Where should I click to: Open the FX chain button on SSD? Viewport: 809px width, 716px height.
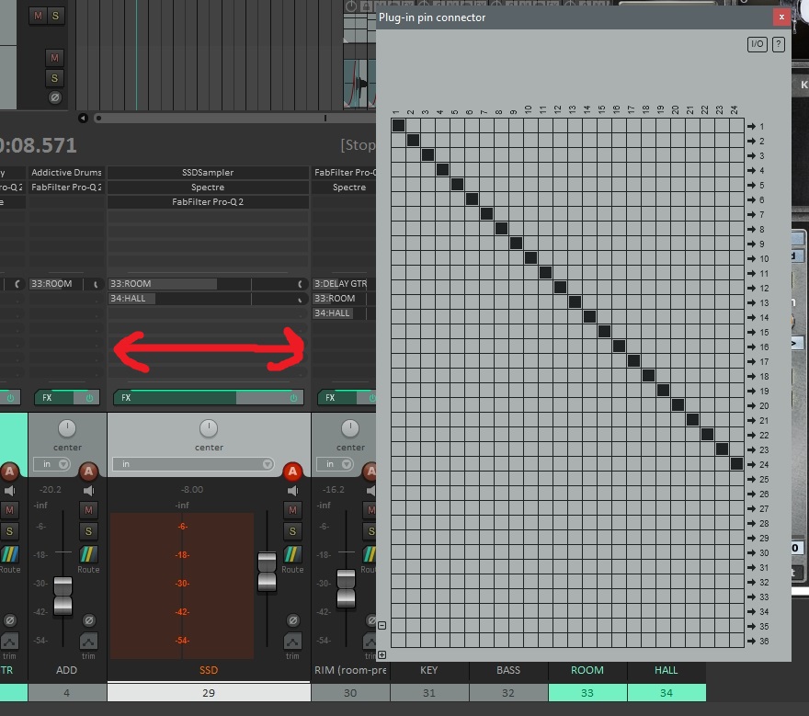pyautogui.click(x=175, y=398)
